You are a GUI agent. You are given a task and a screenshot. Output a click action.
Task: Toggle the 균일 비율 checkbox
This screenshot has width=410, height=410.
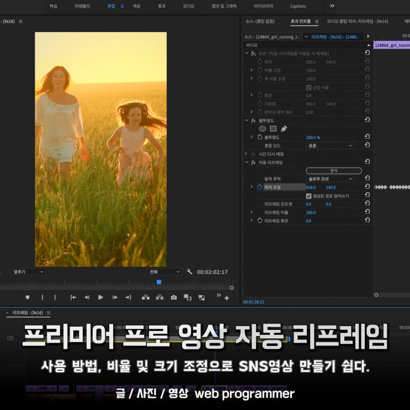308,87
